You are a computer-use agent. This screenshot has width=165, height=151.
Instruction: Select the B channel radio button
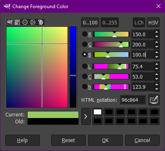85,55
